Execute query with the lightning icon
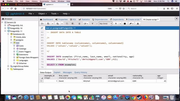The width and height of the screenshot is (180, 101). [116, 24]
